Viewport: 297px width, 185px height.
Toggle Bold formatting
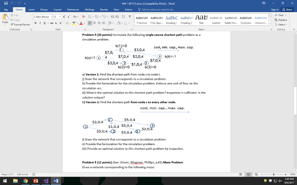(x=36, y=23)
